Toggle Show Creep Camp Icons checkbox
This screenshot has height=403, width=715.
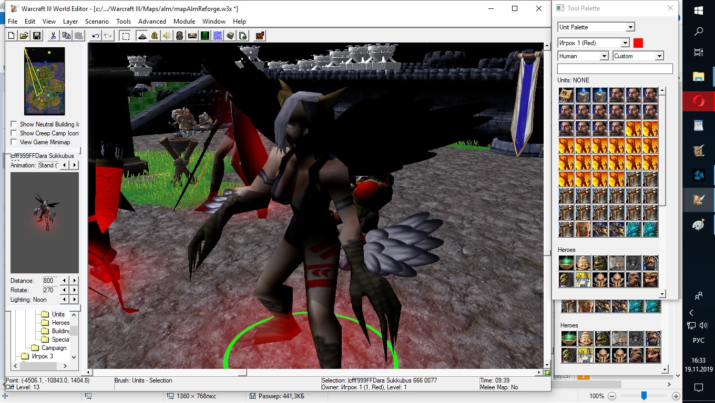(14, 133)
